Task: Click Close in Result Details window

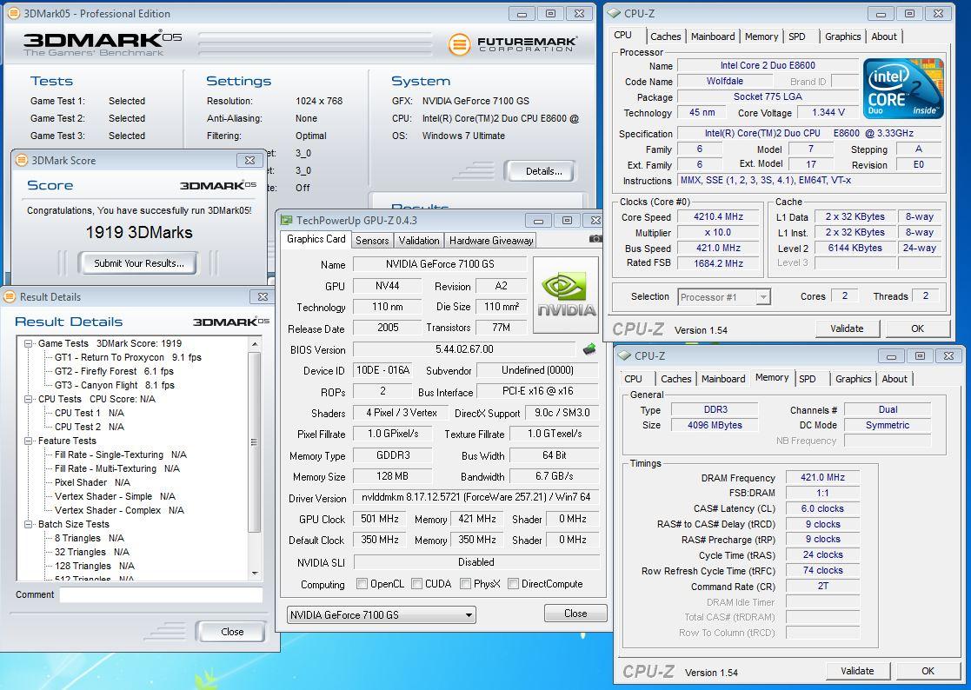Action: [232, 632]
